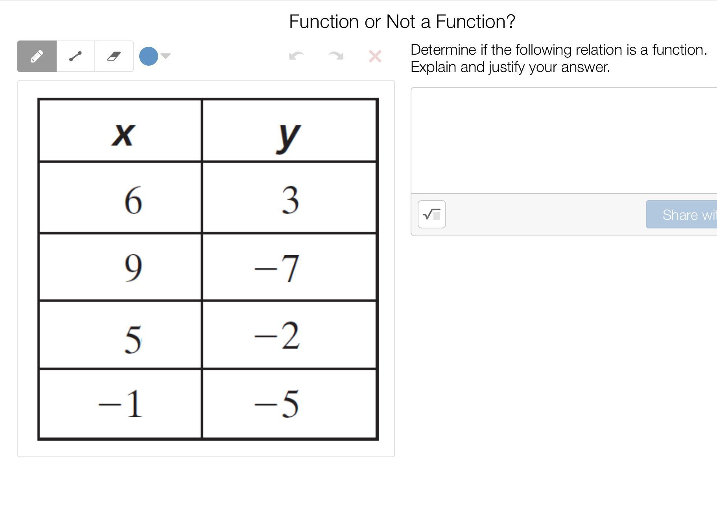Switch to the eraser tool

(x=114, y=56)
